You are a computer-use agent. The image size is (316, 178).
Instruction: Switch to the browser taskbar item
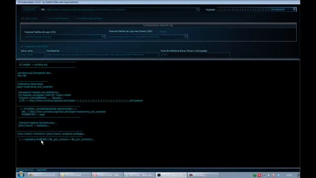point(44,175)
